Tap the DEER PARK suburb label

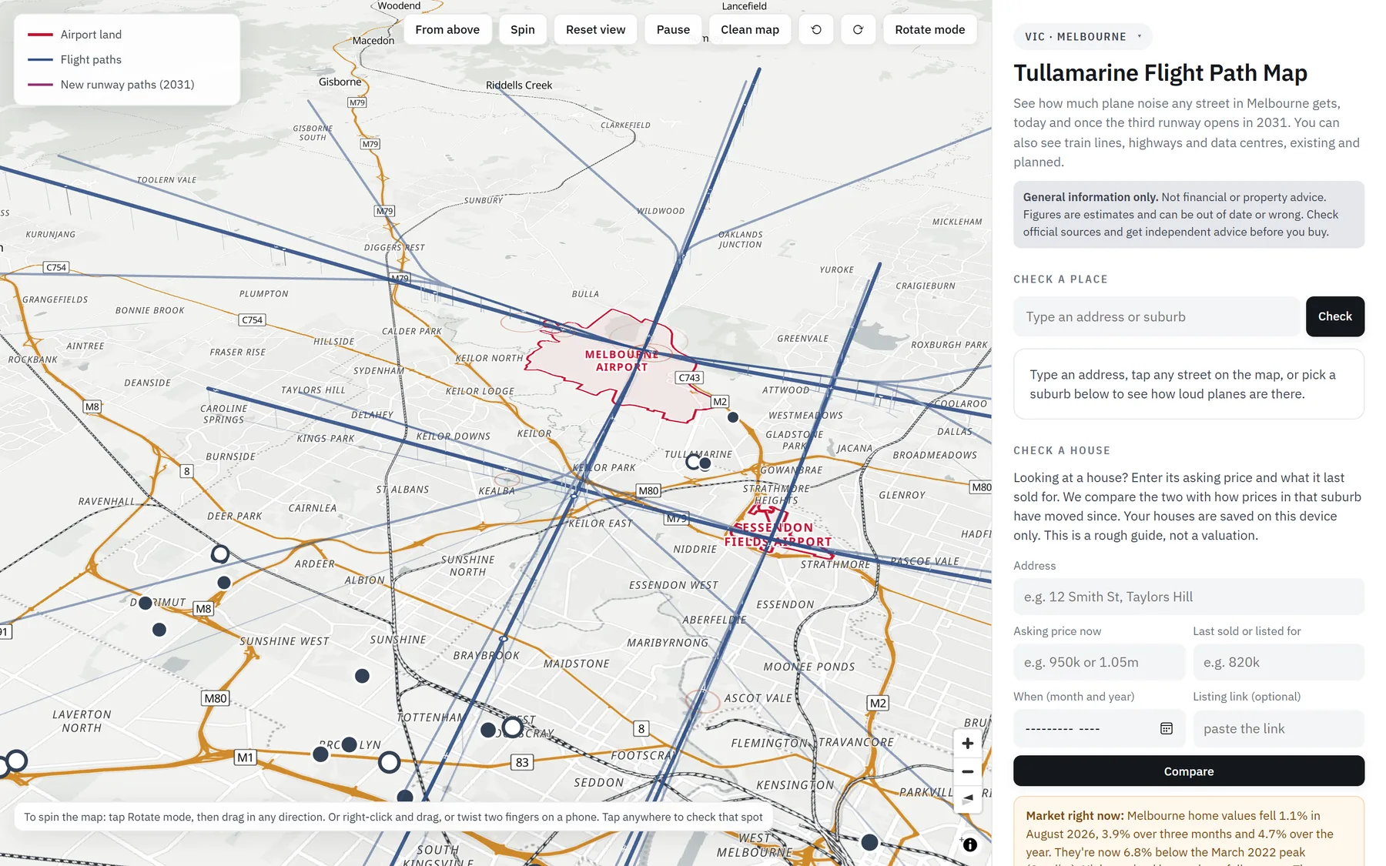point(235,516)
